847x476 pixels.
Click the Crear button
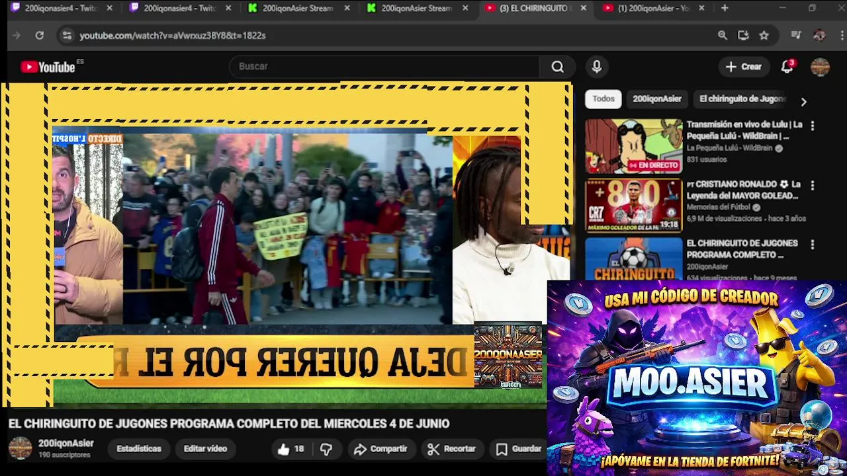744,67
